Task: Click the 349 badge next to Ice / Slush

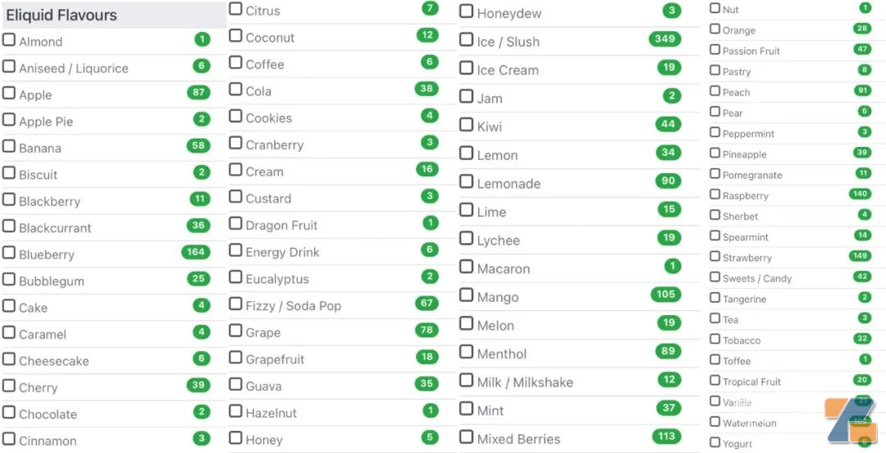Action: (x=664, y=39)
